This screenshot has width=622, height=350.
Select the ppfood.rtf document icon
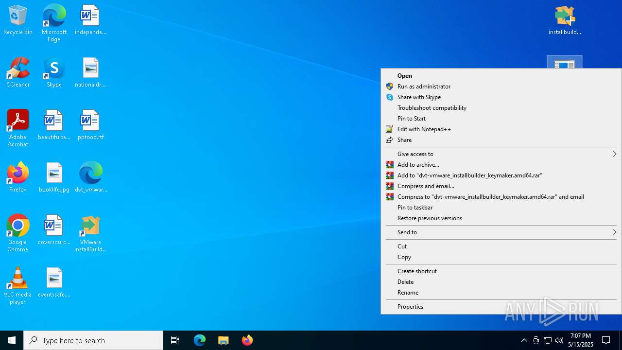90,125
